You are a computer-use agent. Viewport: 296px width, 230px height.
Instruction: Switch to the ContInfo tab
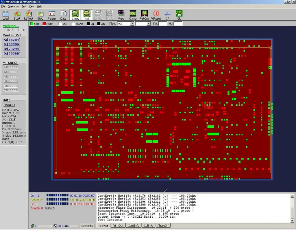pos(133,226)
